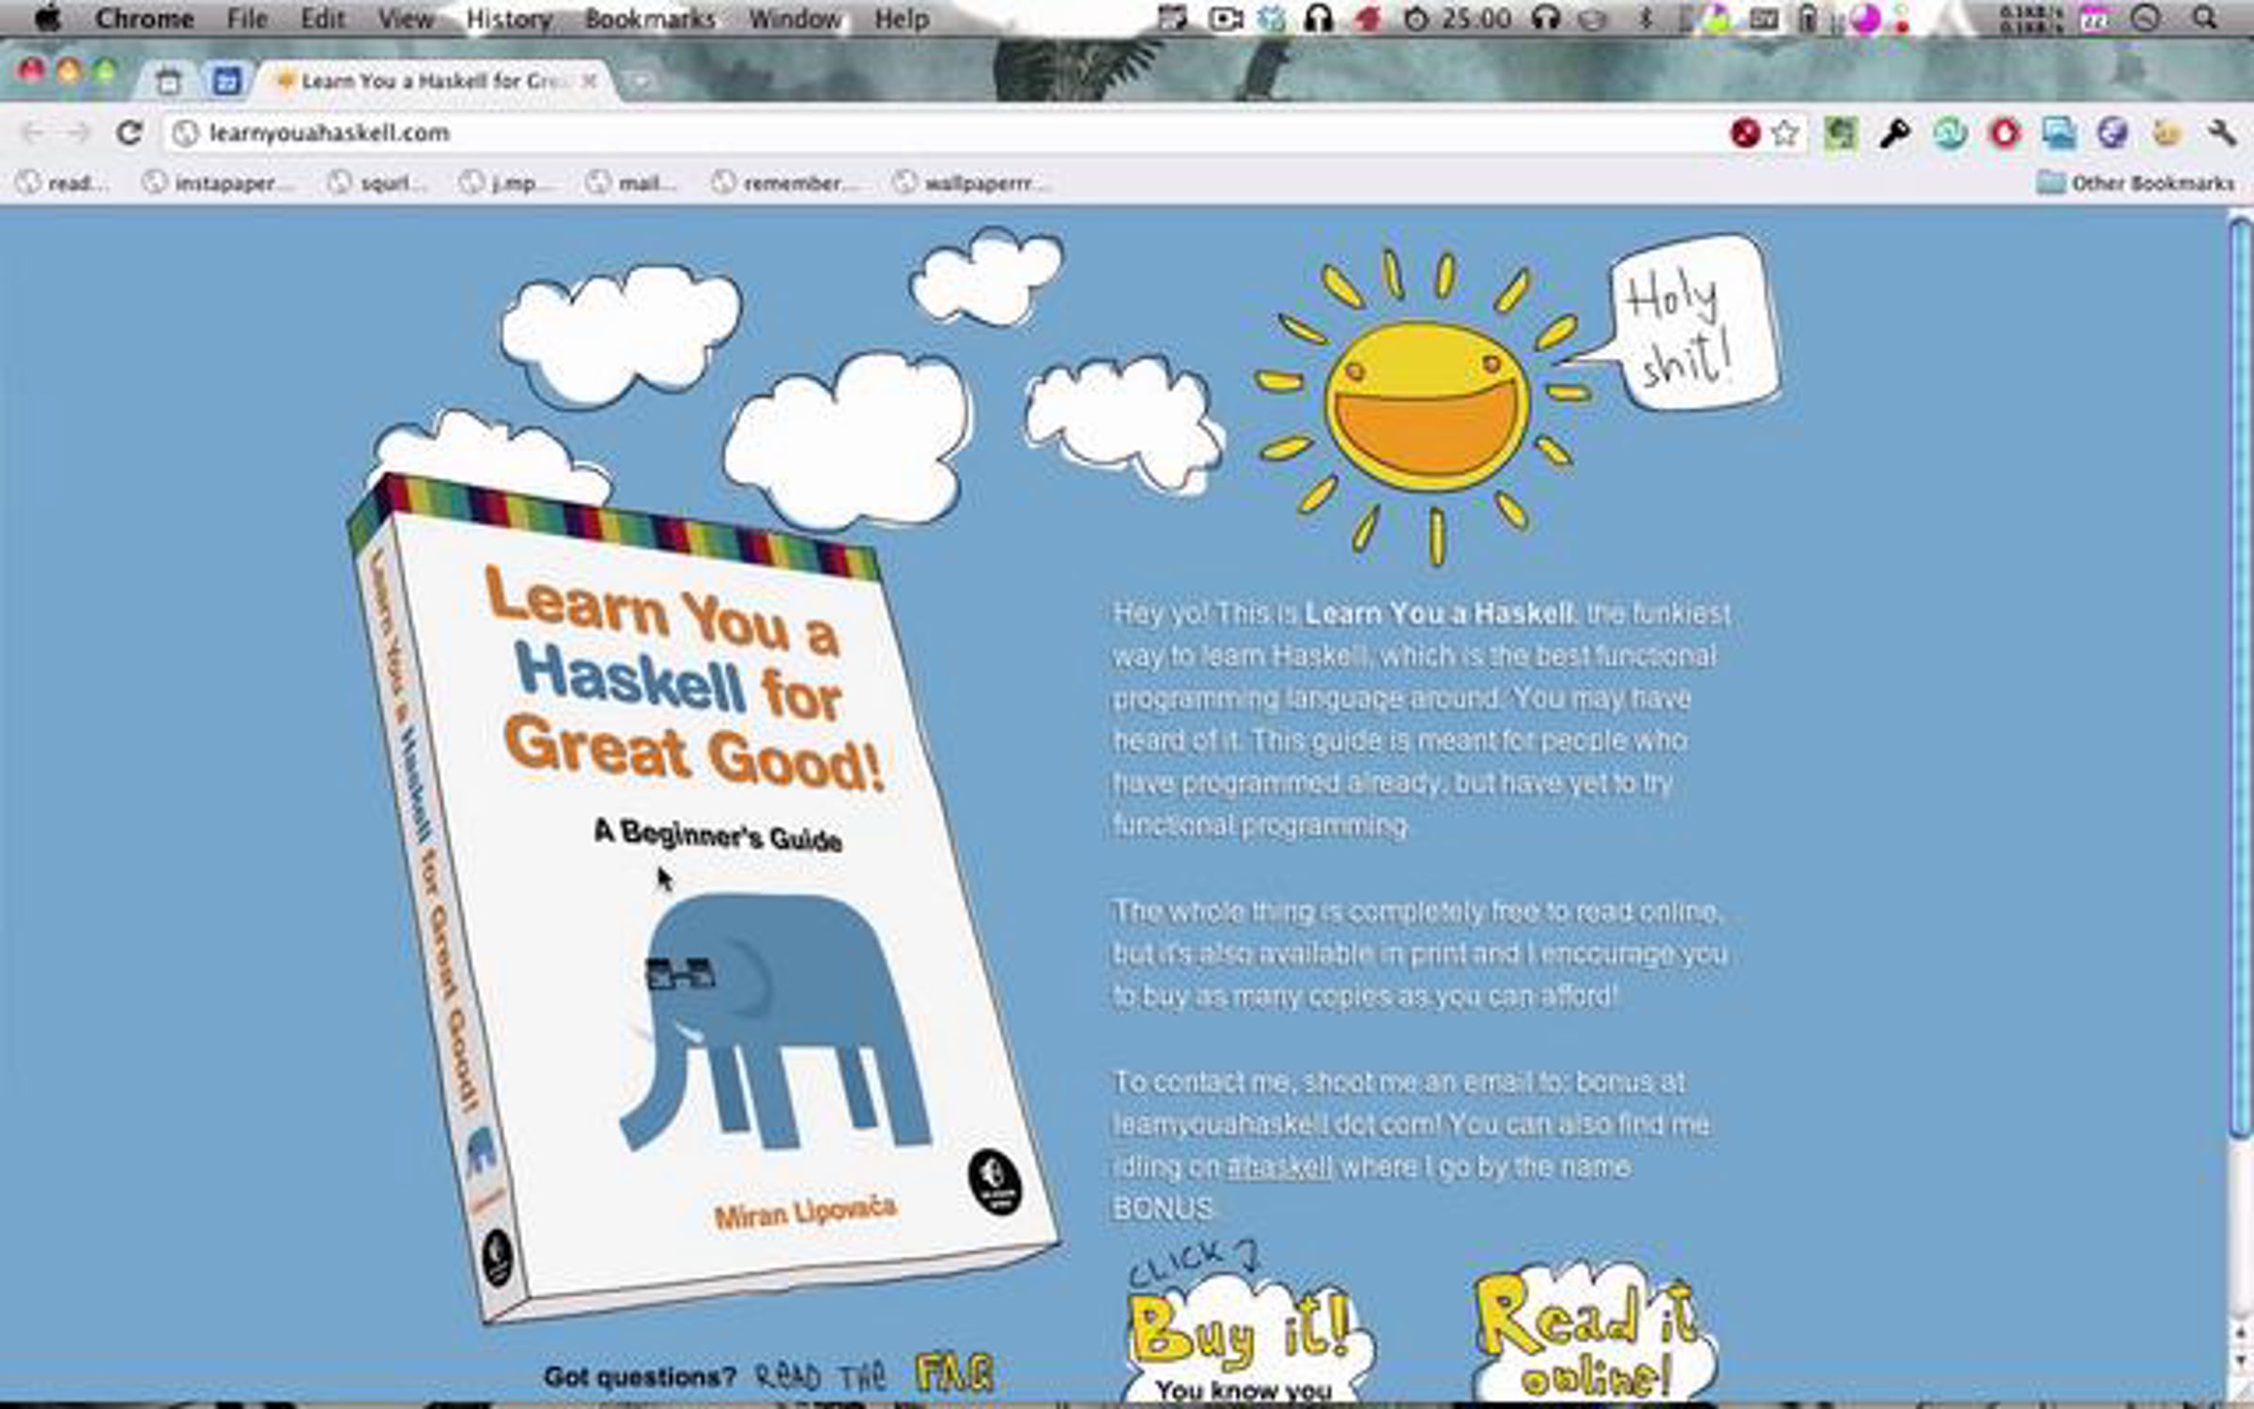Go back with the left arrow button
The image size is (2254, 1409).
coord(32,133)
